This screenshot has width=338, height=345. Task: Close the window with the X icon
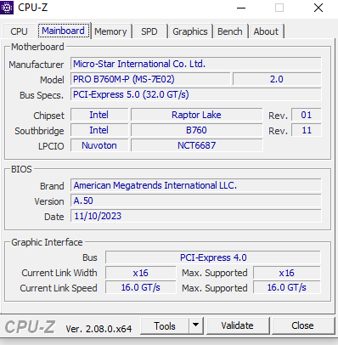point(318,8)
